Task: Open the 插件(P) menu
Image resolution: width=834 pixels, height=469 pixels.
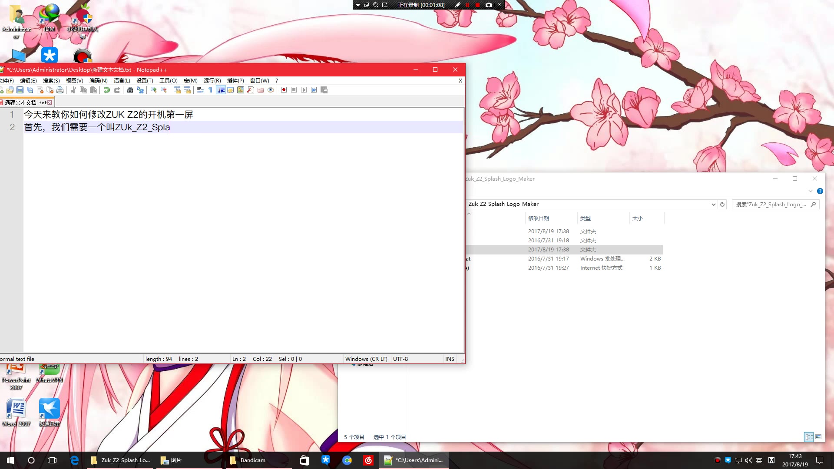Action: (x=235, y=81)
